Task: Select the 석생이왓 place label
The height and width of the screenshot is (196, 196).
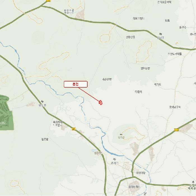Action: (141, 173)
